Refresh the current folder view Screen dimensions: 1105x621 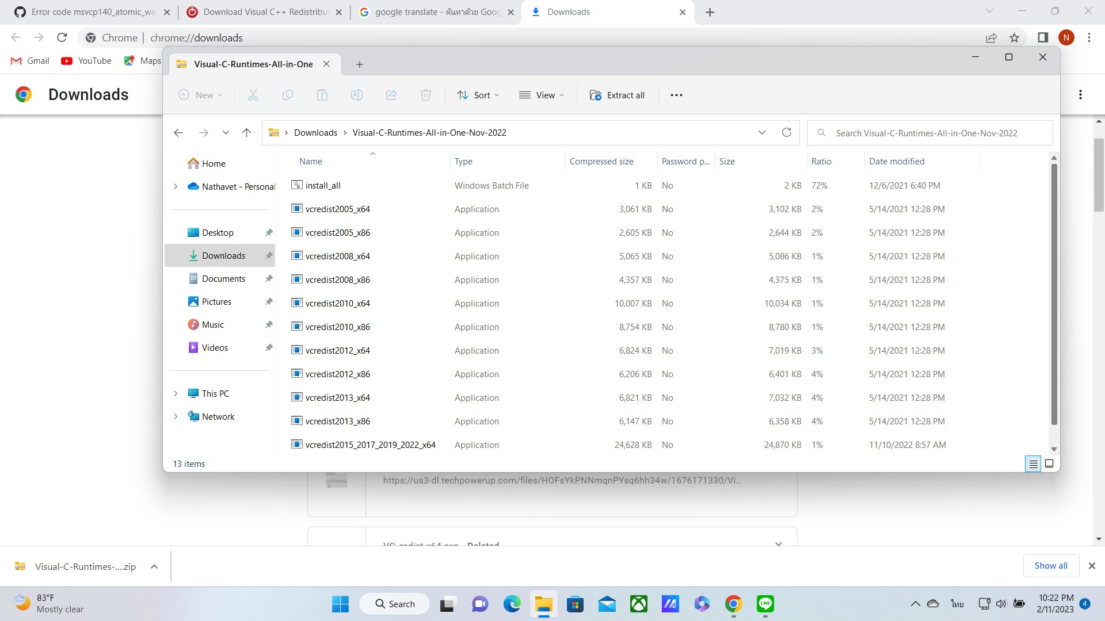point(787,132)
